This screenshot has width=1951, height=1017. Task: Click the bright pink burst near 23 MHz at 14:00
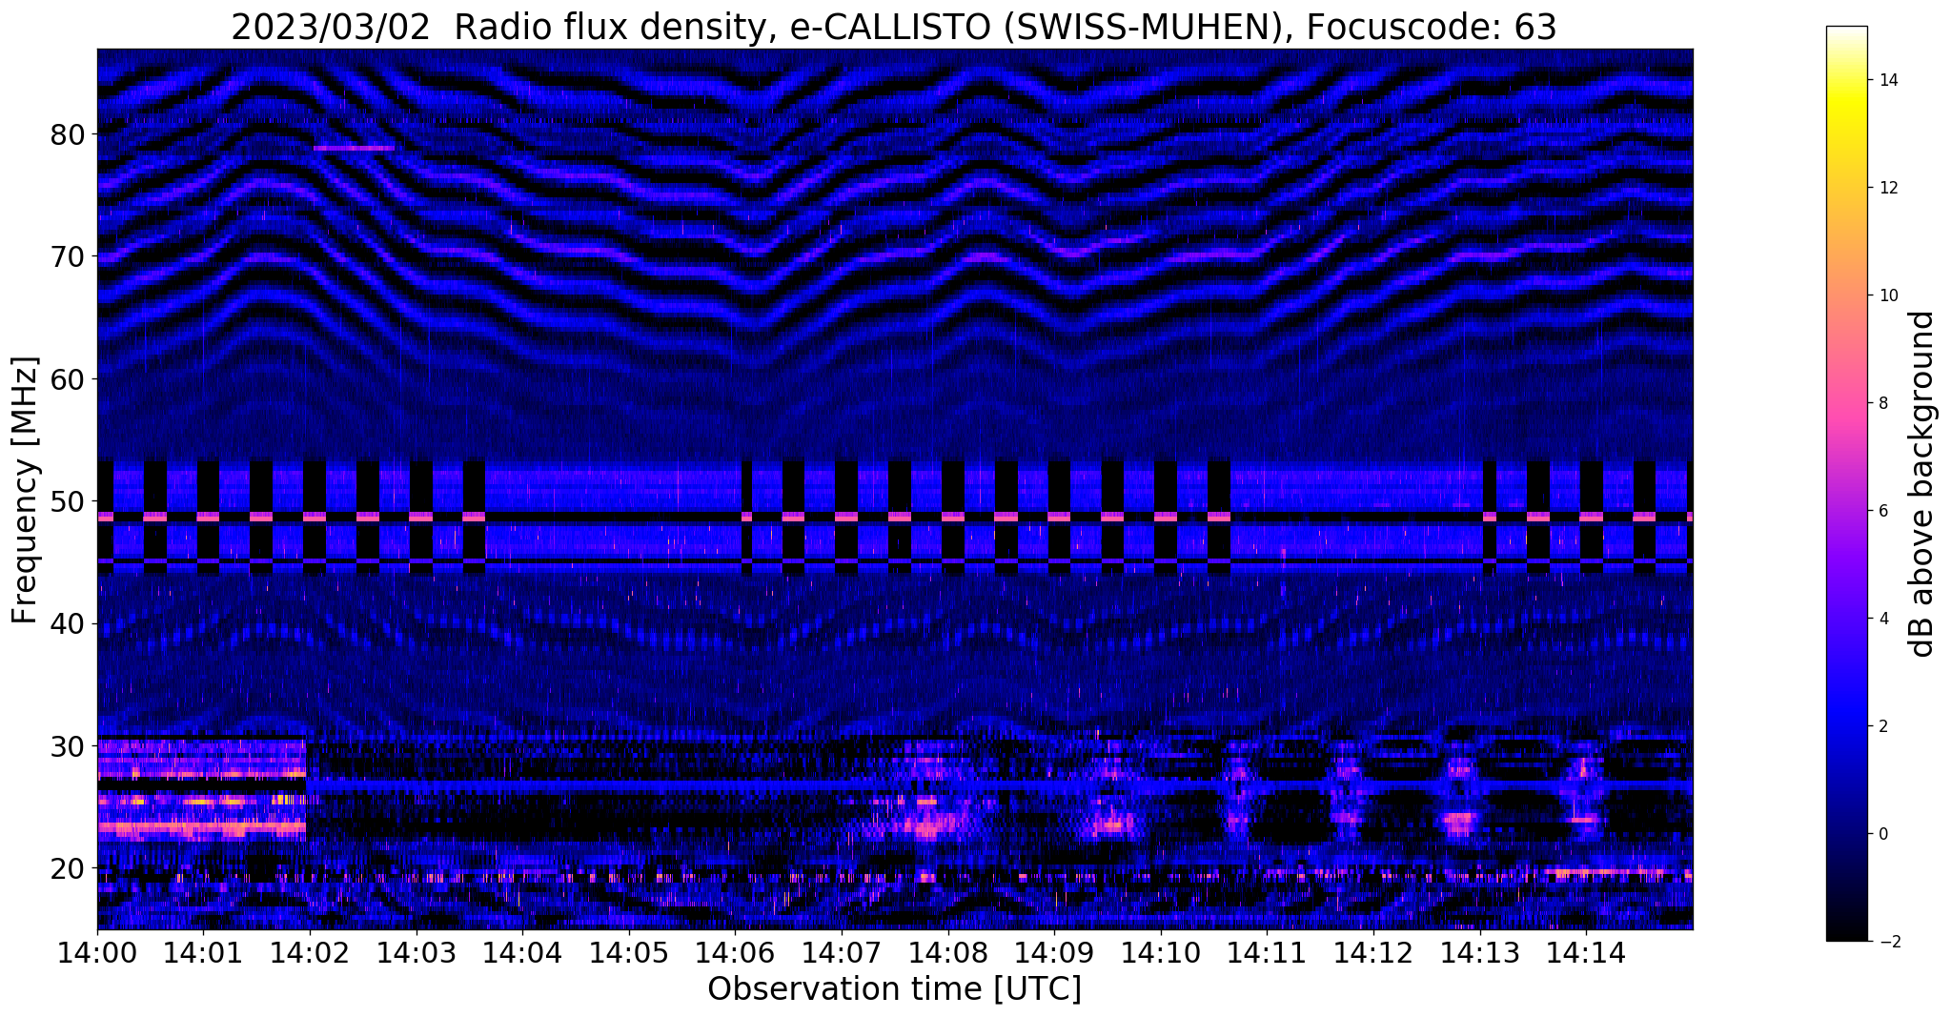click(202, 828)
